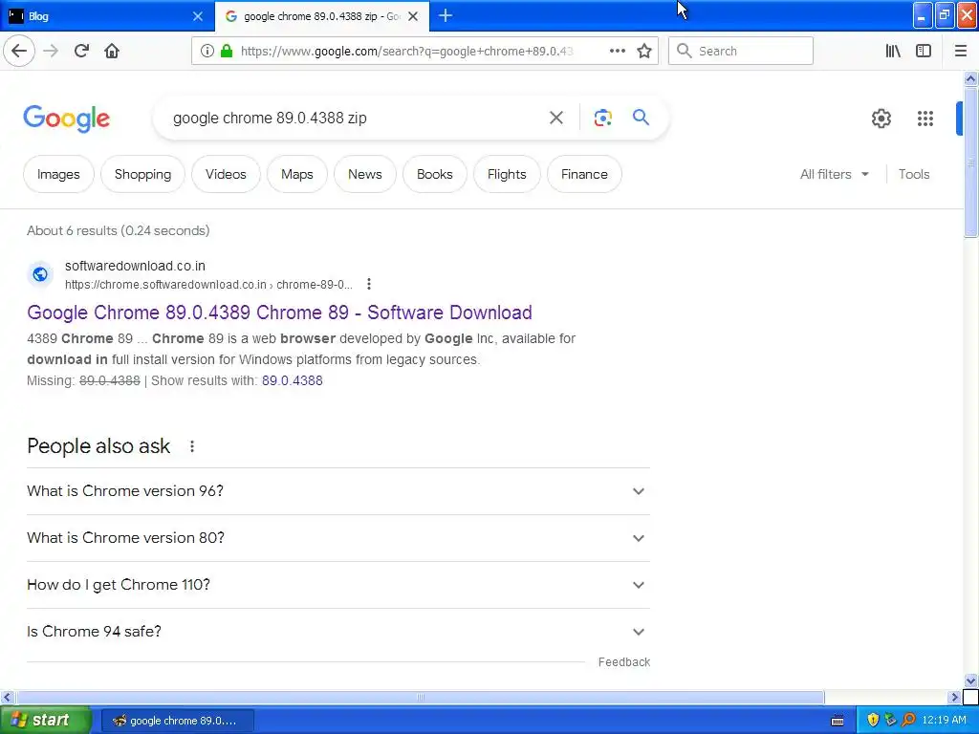Click the forward navigation arrow
979x734 pixels.
[52, 51]
